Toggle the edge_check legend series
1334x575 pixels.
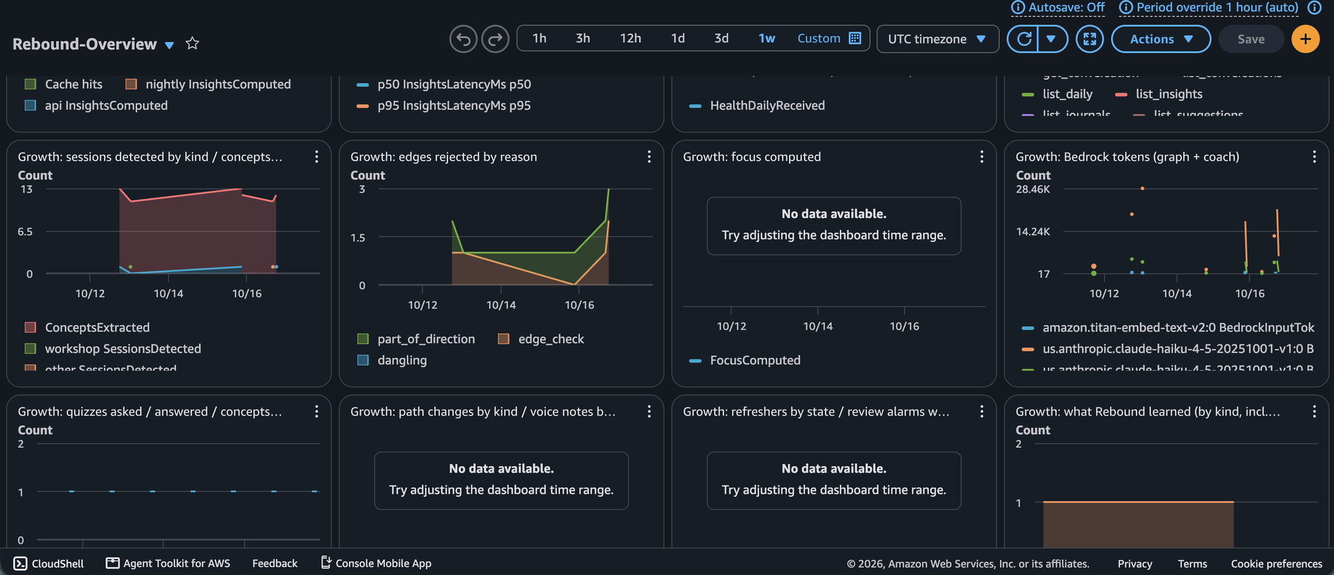click(541, 339)
